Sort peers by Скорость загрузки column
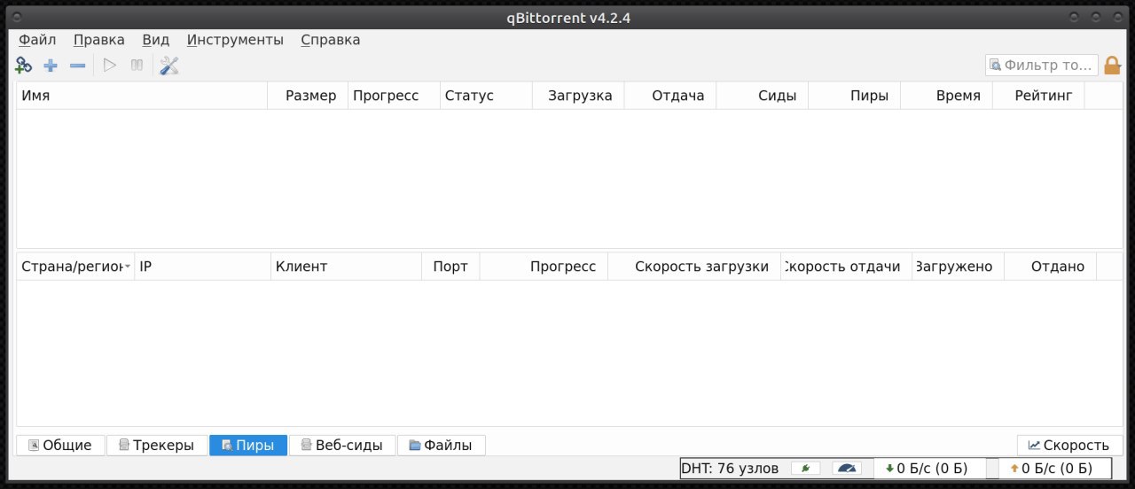 coord(694,267)
